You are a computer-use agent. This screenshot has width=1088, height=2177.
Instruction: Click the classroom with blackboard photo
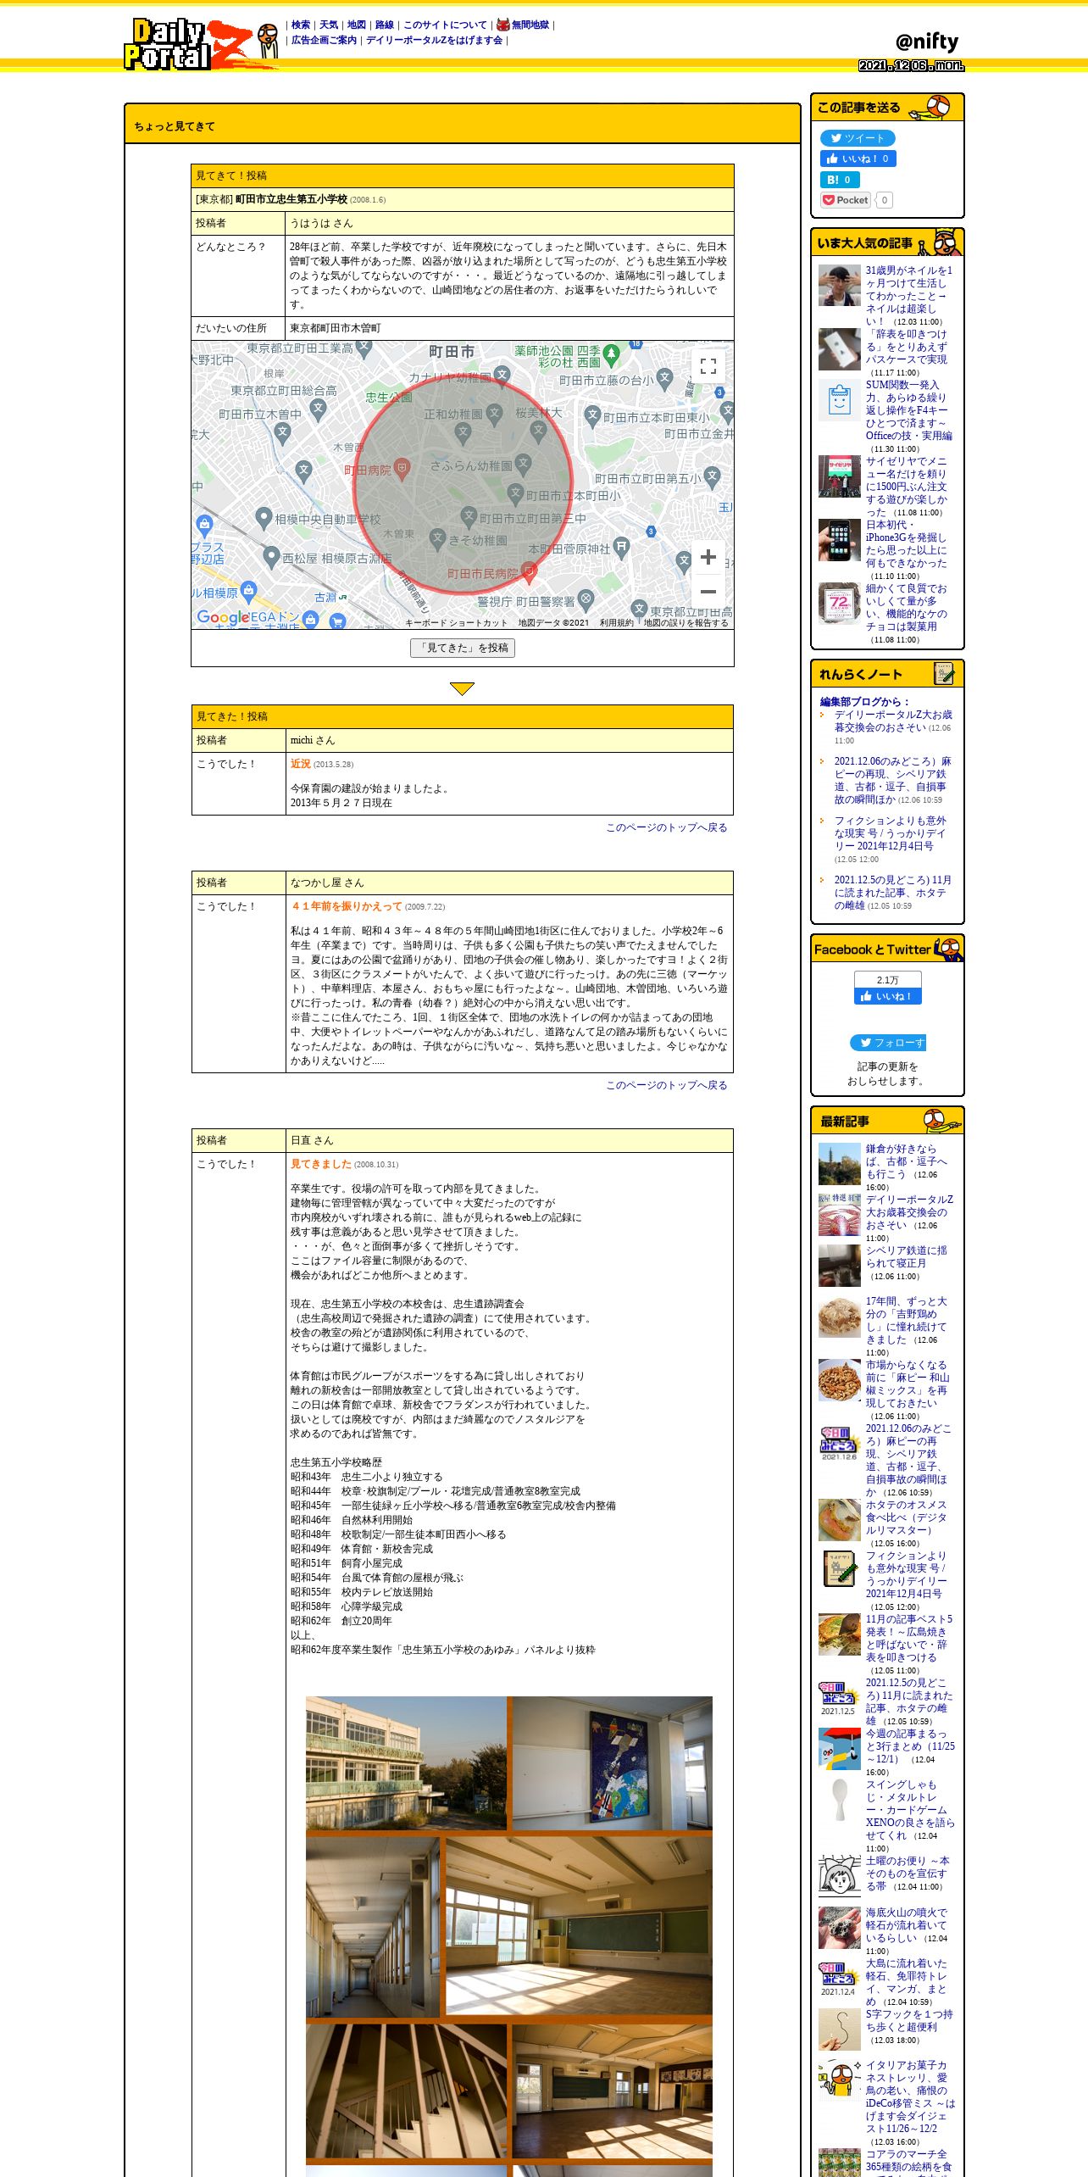579,1928
